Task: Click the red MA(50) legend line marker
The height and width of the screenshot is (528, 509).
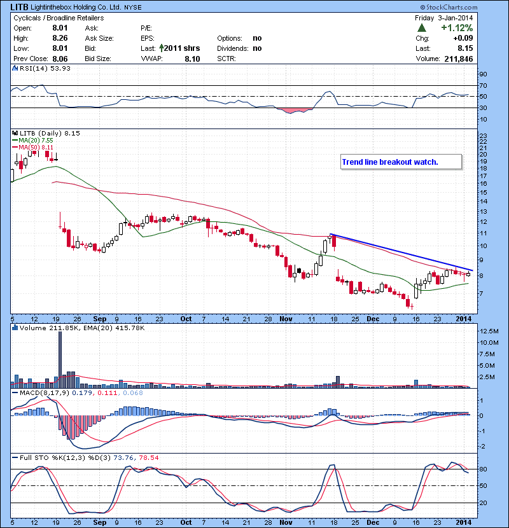Action: 15,147
